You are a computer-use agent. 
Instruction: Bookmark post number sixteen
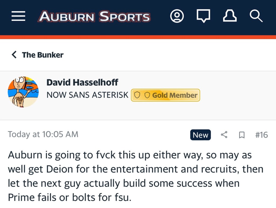242,135
